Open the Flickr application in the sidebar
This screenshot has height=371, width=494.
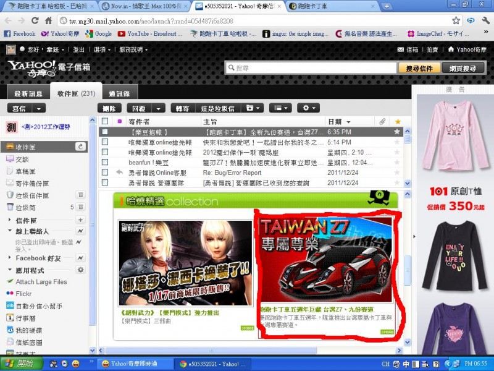point(24,294)
